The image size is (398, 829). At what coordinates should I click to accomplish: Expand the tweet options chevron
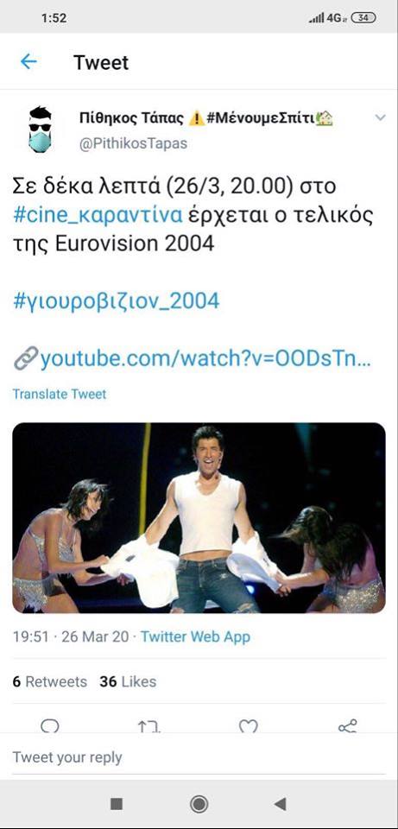pyautogui.click(x=380, y=118)
